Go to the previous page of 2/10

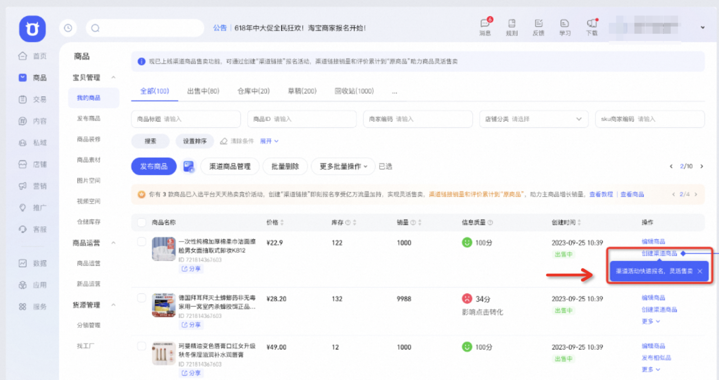(x=671, y=166)
